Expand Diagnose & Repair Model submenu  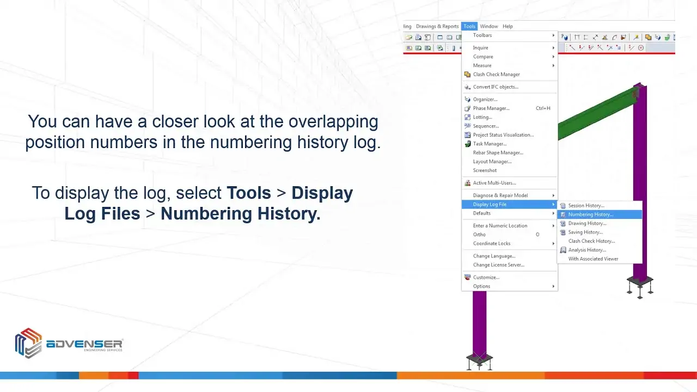click(x=500, y=195)
